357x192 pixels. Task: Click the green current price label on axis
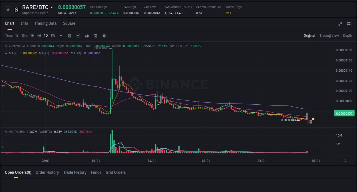point(344,113)
